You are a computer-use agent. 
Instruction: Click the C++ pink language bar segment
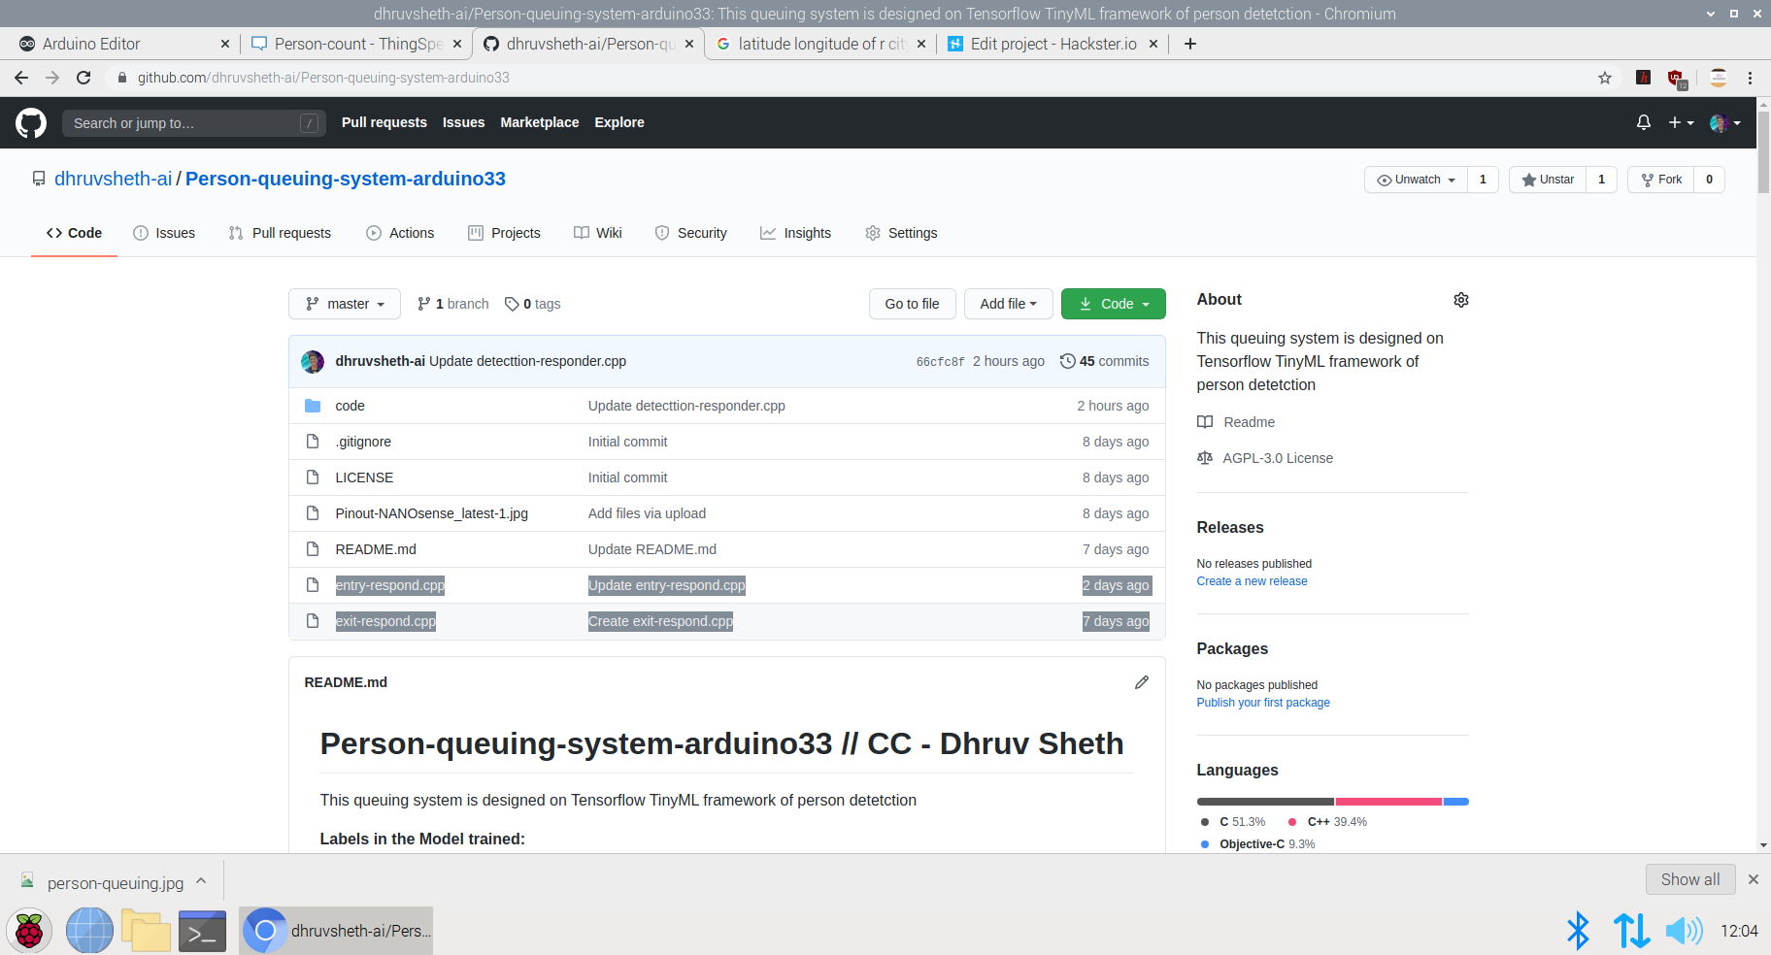(1387, 802)
